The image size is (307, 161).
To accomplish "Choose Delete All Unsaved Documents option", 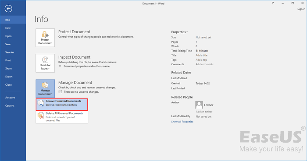I will click(62, 117).
